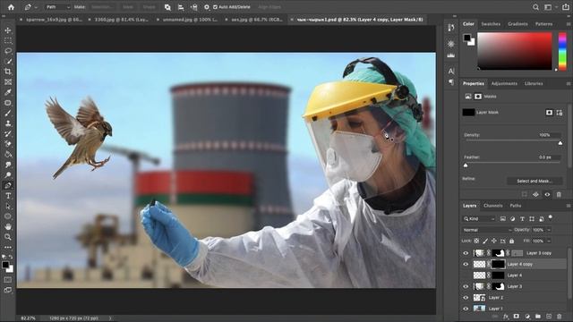Open the Color panel menu
This screenshot has width=573, height=322.
[x=569, y=24]
